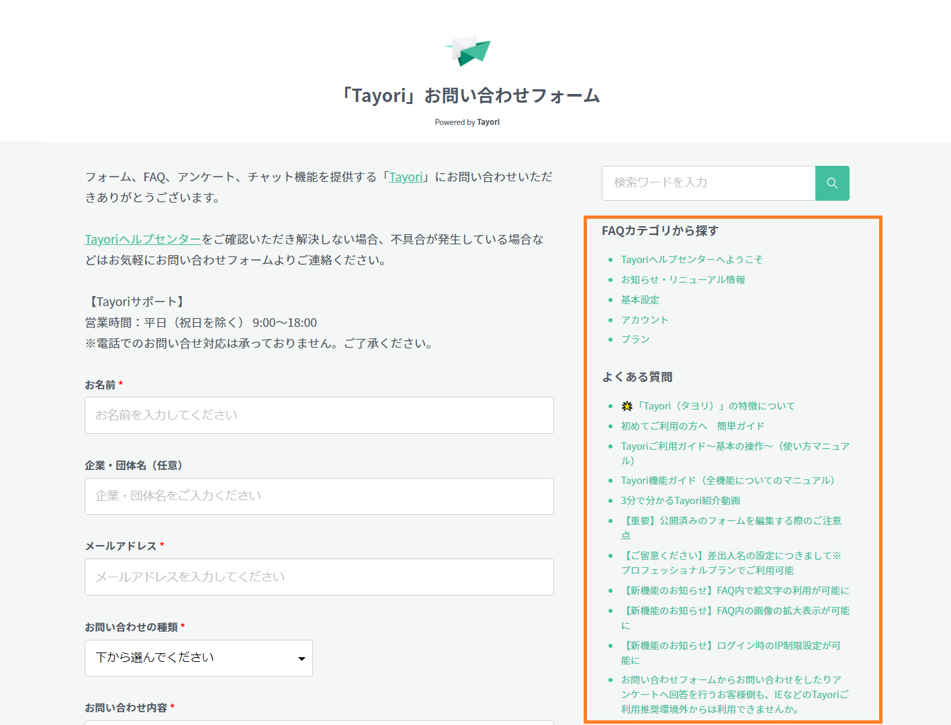Focus the company name input field
Screen dimensions: 951x725
click(319, 496)
